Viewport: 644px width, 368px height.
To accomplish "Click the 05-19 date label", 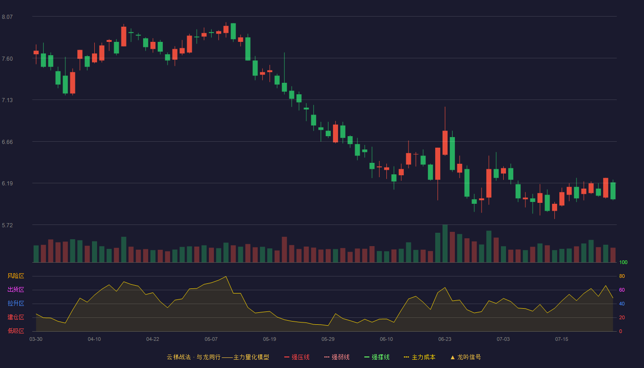I will coord(270,339).
